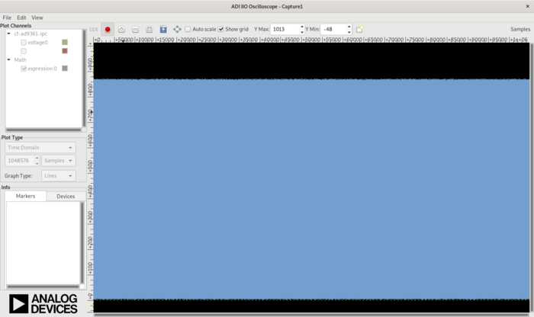Click the plot area vertical scrollbar
This screenshot has width=534, height=317.
[x=532, y=178]
